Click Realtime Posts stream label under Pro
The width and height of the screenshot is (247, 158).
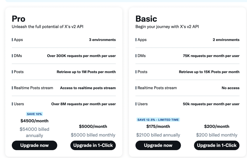[33, 88]
